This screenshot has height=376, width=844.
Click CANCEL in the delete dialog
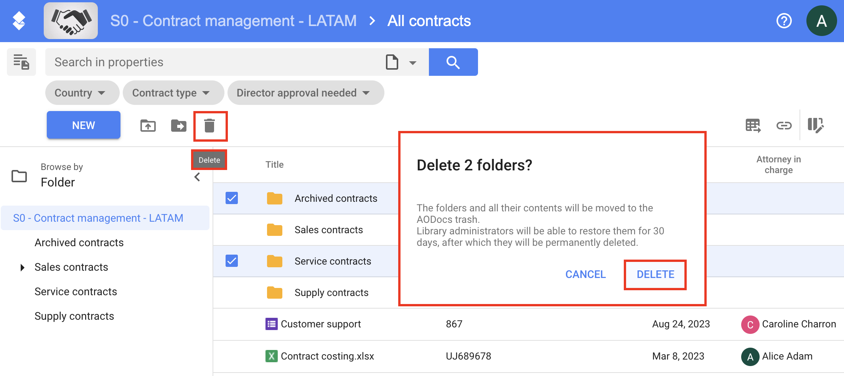pos(585,275)
